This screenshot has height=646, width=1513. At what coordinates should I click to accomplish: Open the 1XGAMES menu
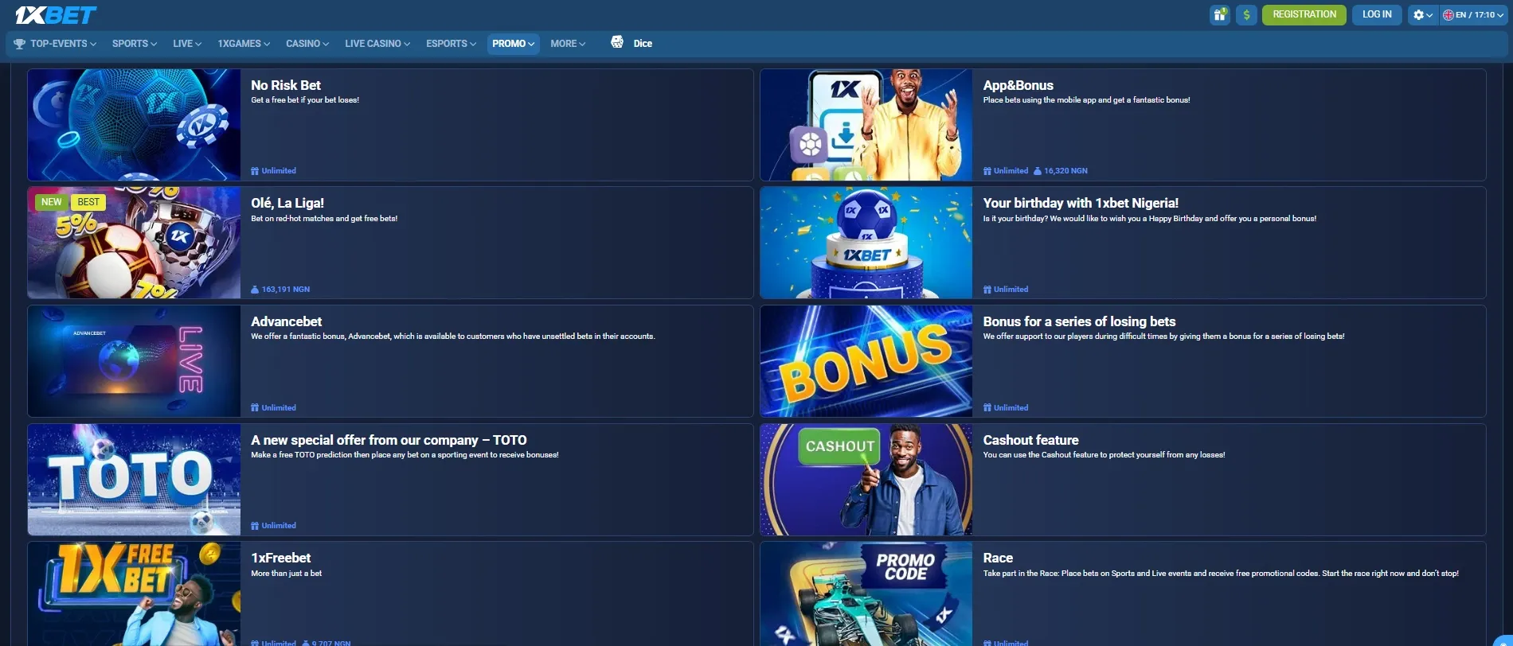pos(244,44)
